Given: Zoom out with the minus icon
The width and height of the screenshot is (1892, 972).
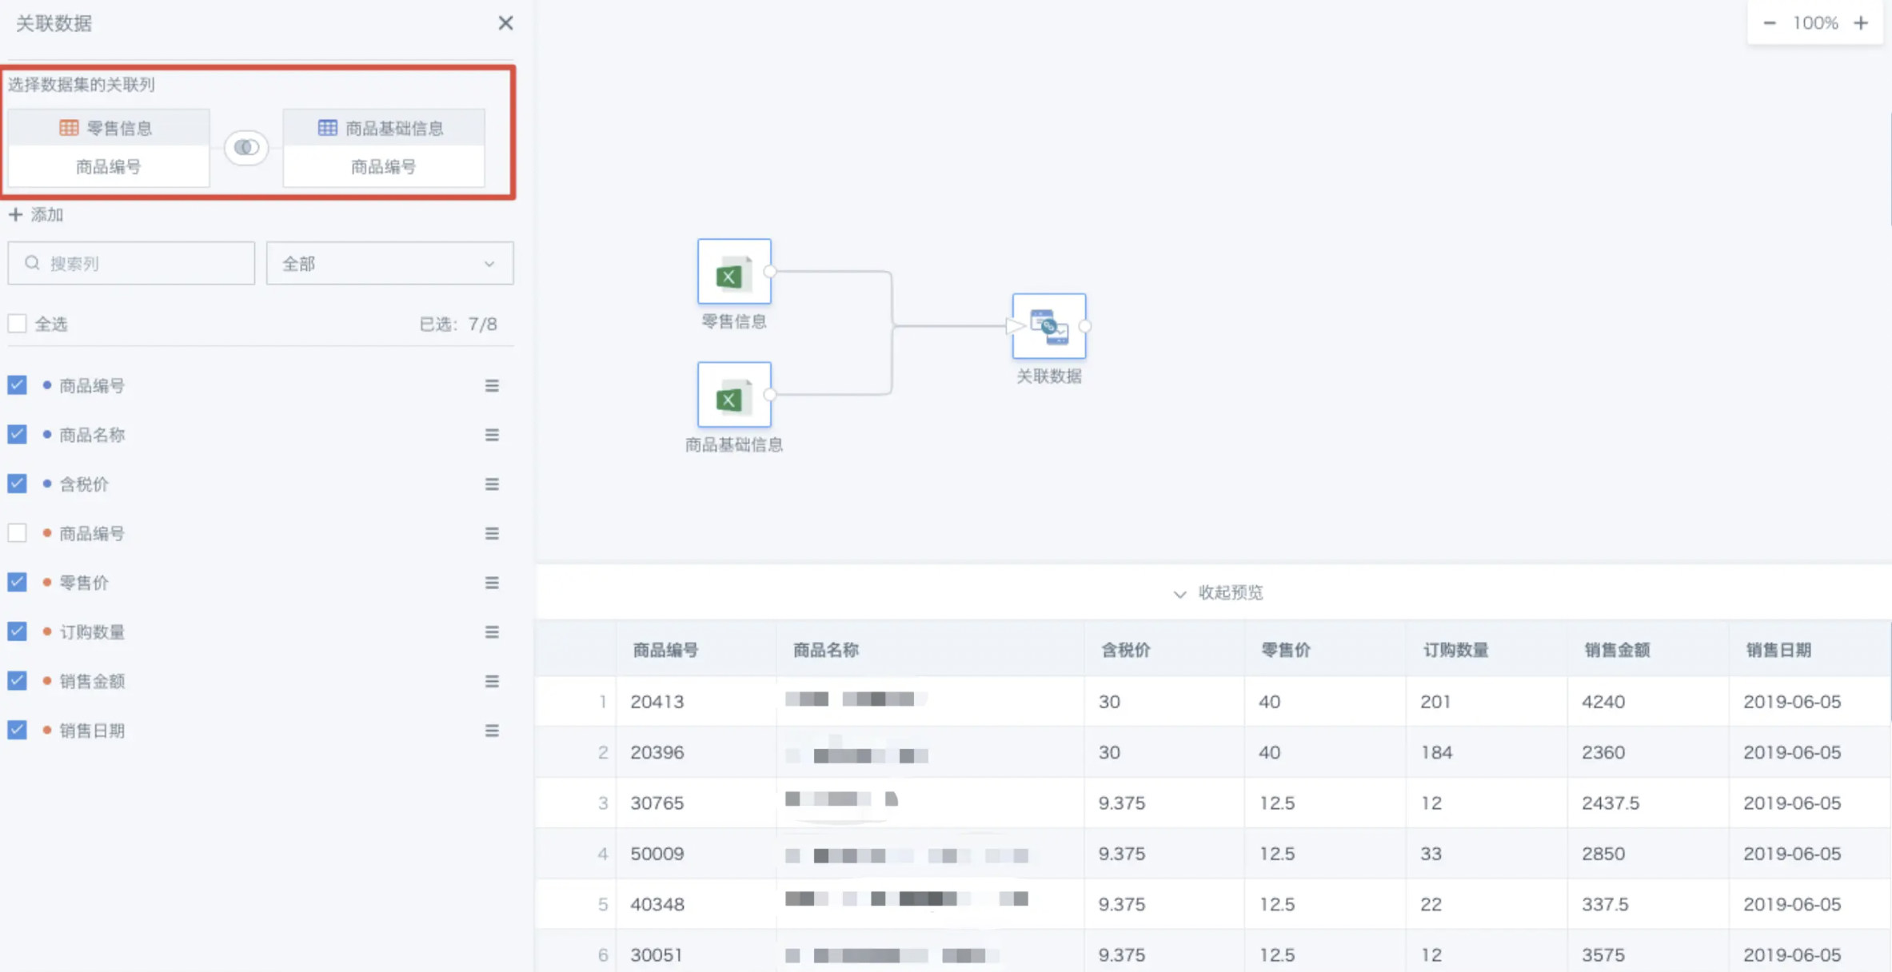Looking at the screenshot, I should point(1770,23).
